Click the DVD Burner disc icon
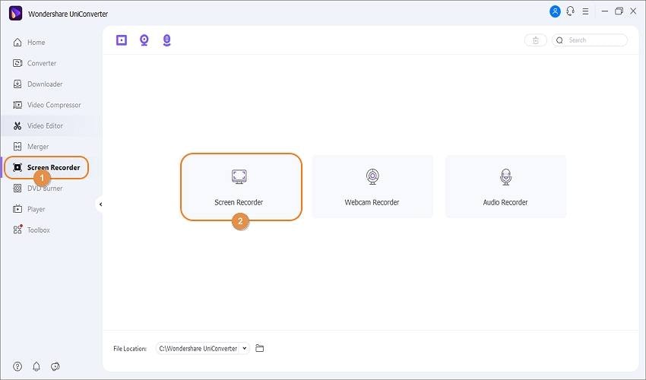Image resolution: width=646 pixels, height=380 pixels. (x=17, y=188)
